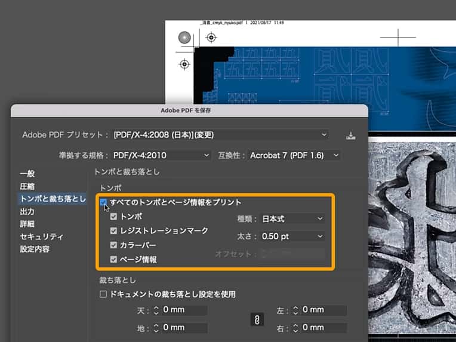
Task: Select the 設定内容 category
Action: (35, 249)
